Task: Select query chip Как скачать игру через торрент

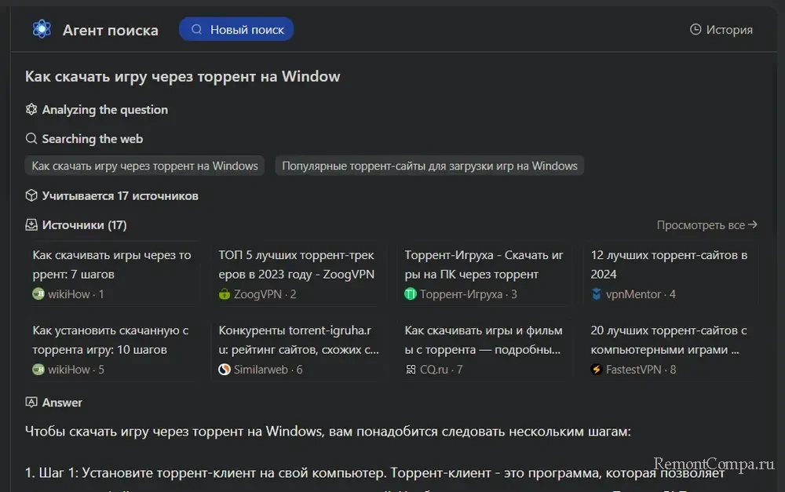Action: (x=145, y=166)
